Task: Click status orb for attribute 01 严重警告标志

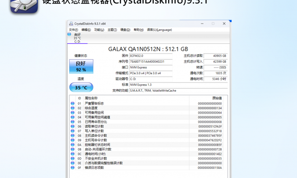Action: point(72,103)
